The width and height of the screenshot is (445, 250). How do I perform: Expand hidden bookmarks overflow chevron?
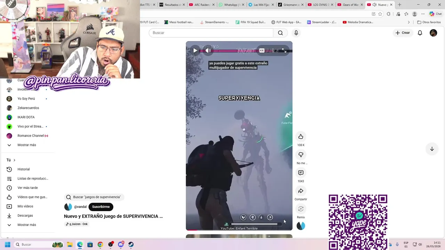click(x=409, y=22)
